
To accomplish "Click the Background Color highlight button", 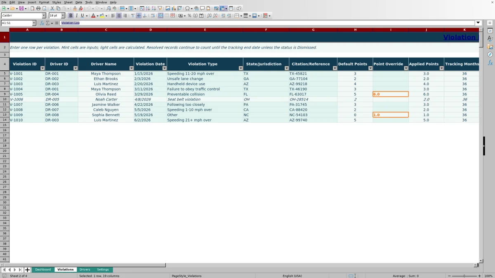I will coord(101,16).
